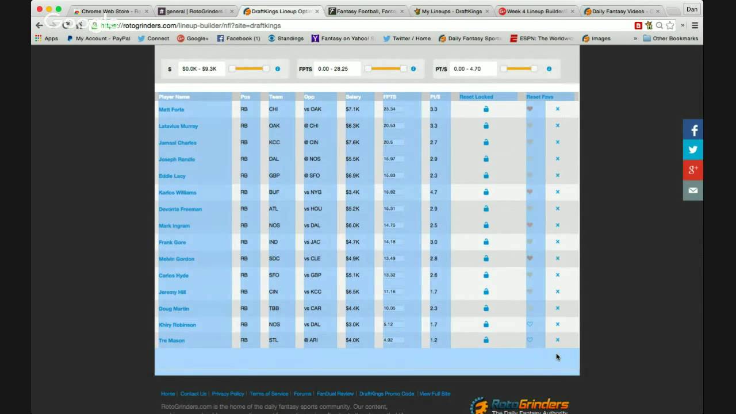Viewport: 736px width, 414px height.
Task: Toggle favorite heart for Mark Ingram
Action: (x=530, y=225)
